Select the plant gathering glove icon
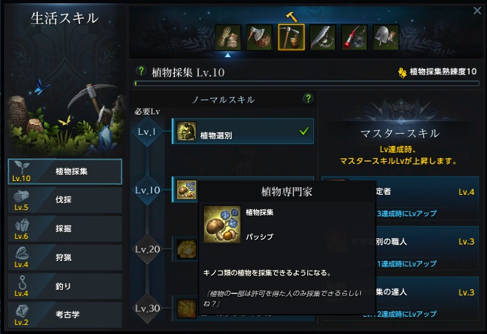 228,38
